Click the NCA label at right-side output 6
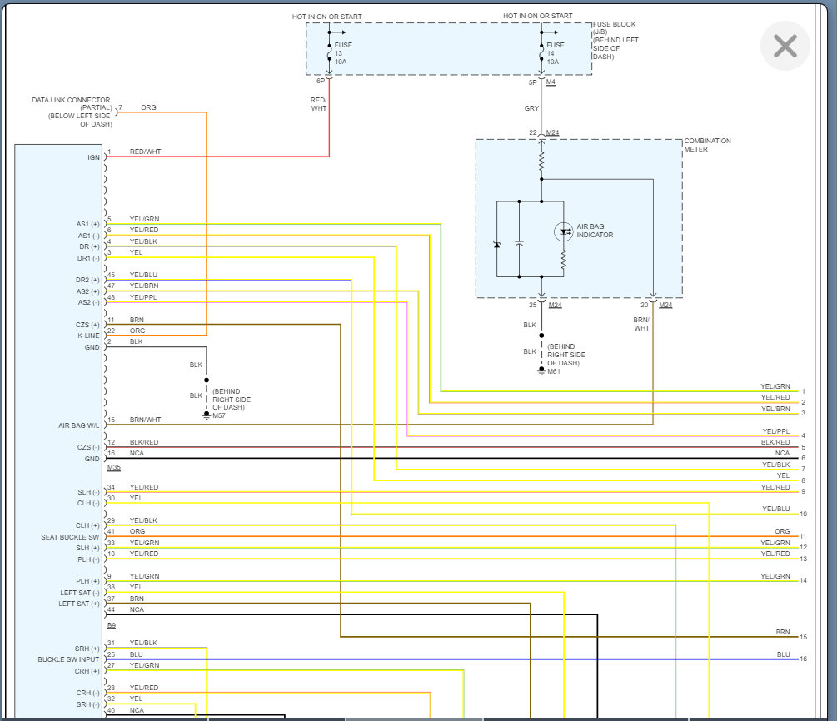Screen dimensions: 837x721 pyautogui.click(x=782, y=453)
